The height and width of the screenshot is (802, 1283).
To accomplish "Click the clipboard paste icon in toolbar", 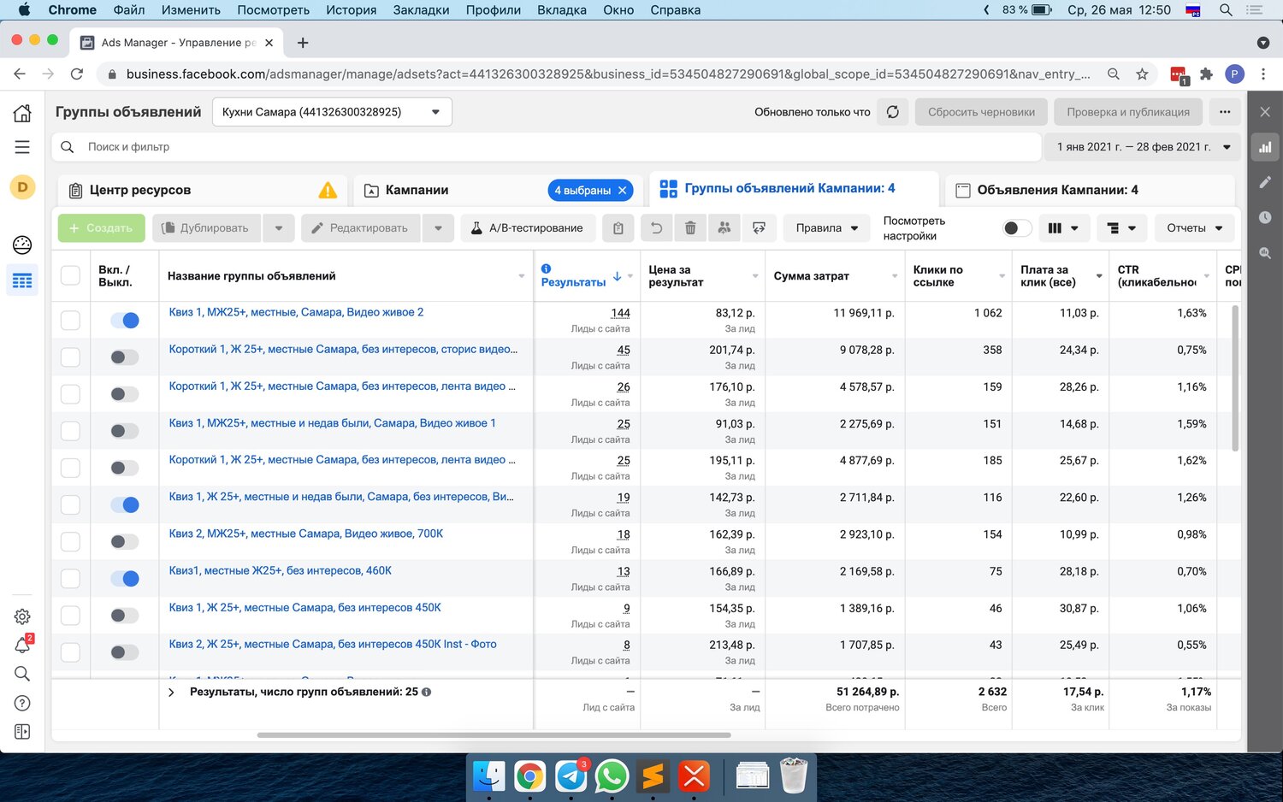I will click(x=618, y=228).
